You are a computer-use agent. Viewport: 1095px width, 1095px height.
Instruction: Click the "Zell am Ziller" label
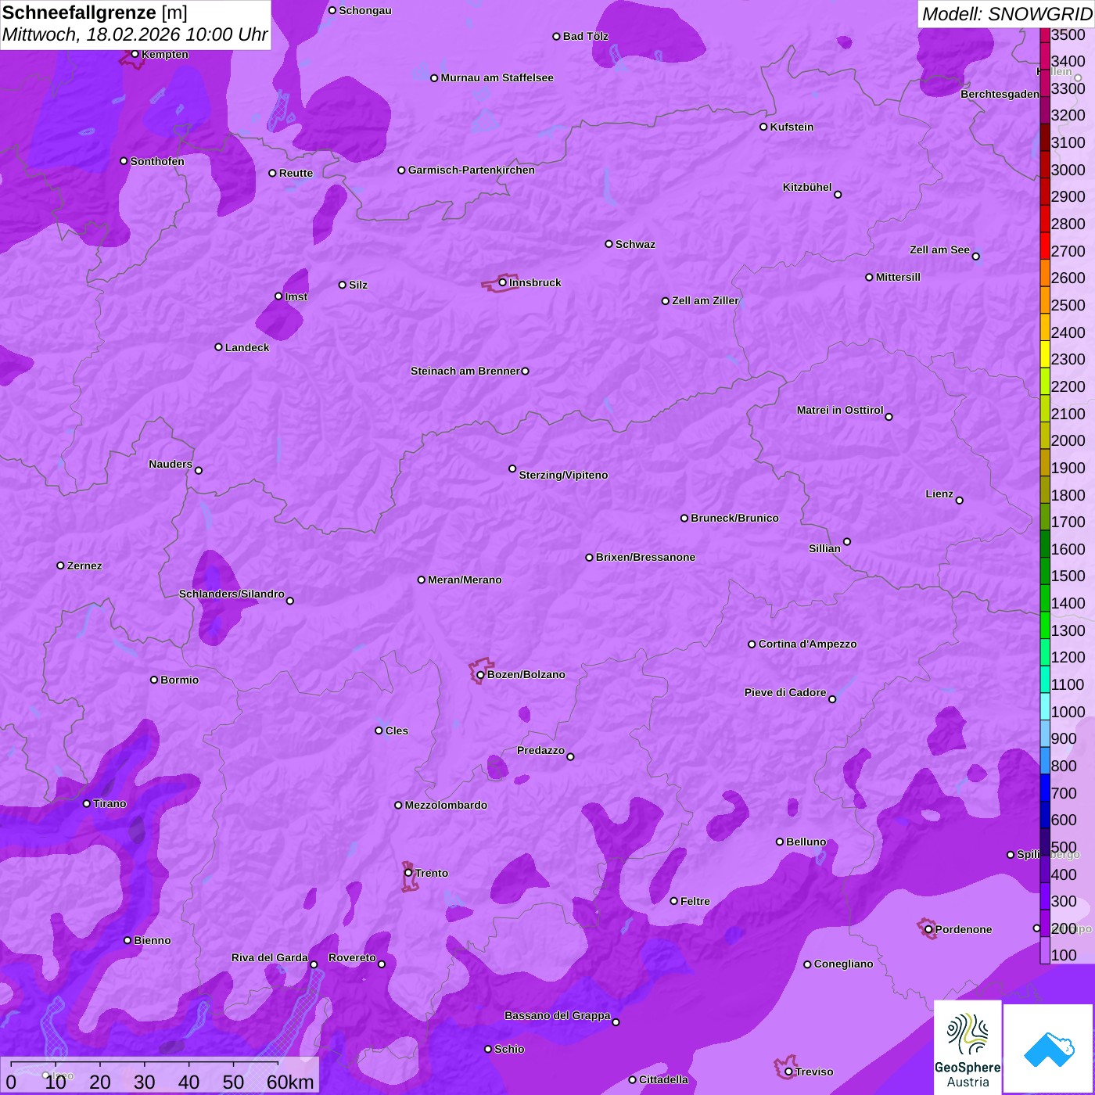click(705, 300)
